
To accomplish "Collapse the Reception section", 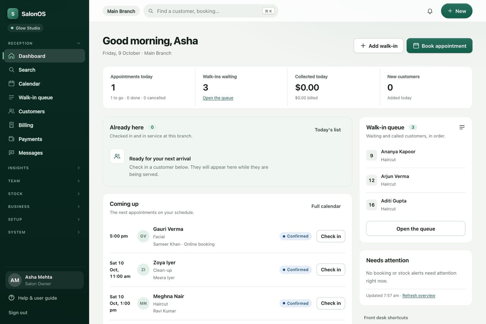I will coord(44,43).
